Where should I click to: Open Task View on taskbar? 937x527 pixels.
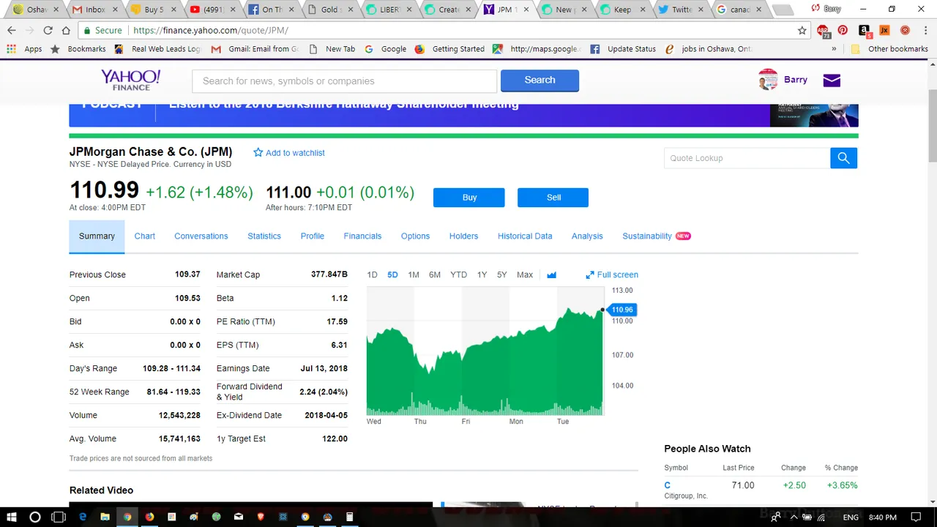(58, 517)
